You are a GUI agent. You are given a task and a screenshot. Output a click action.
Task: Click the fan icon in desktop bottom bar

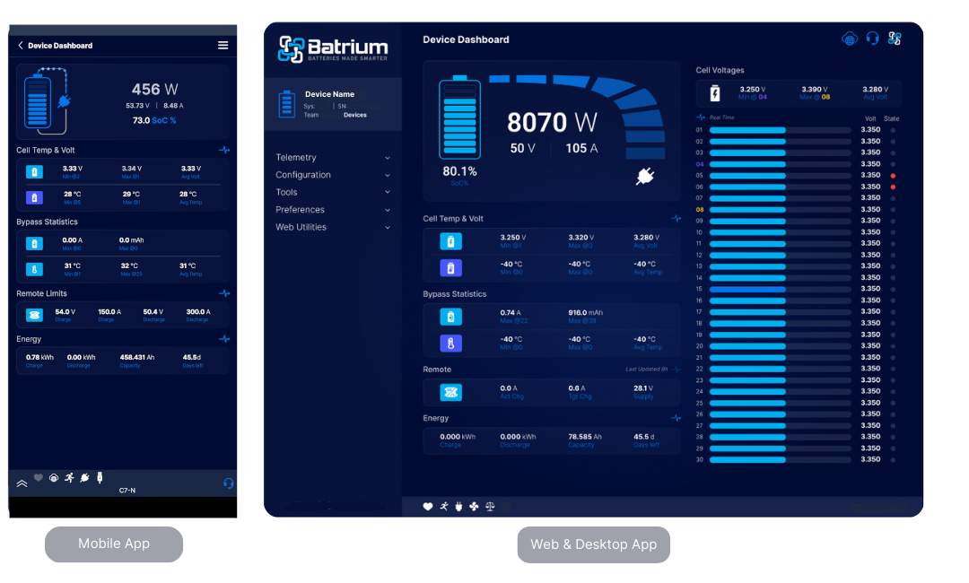pyautogui.click(x=474, y=507)
